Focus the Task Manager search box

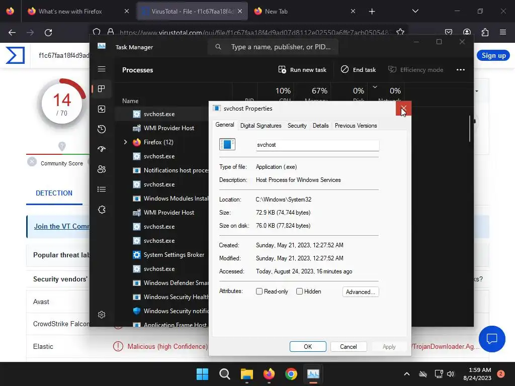pyautogui.click(x=273, y=47)
